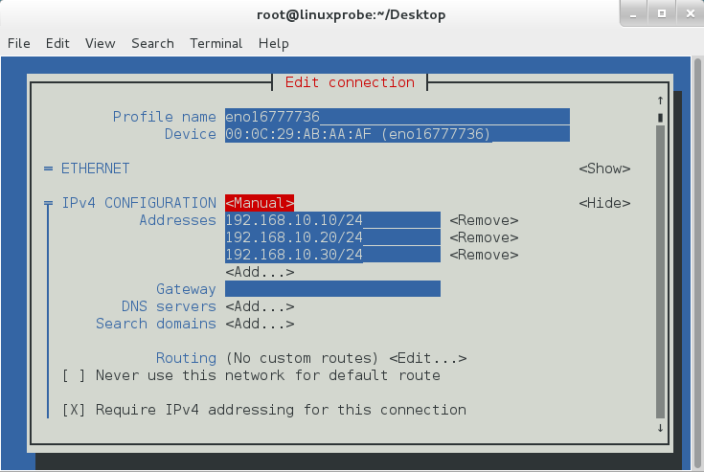704x472 pixels.
Task: Collapse IPv4 CONFIGURATION section with Hide
Action: tap(604, 203)
